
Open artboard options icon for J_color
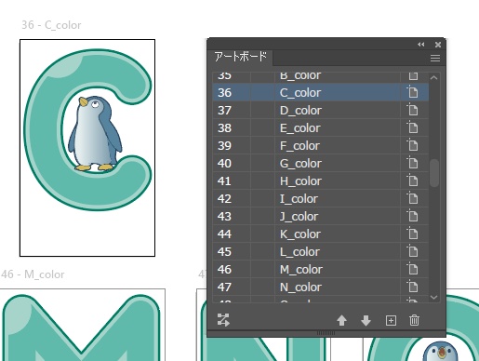pos(413,216)
